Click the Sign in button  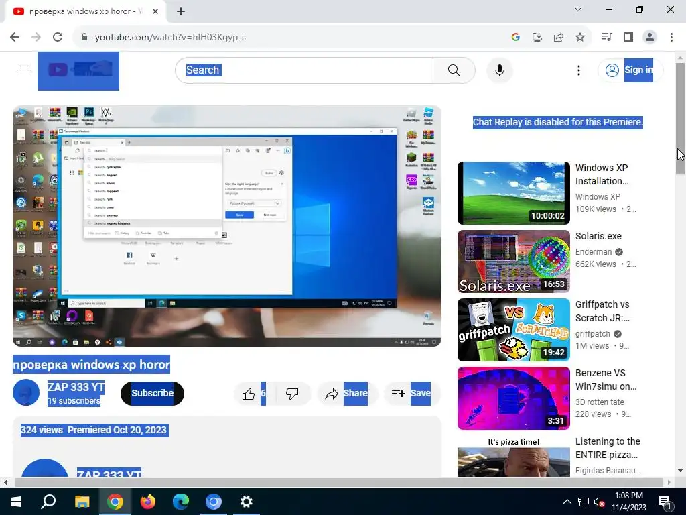(x=630, y=70)
